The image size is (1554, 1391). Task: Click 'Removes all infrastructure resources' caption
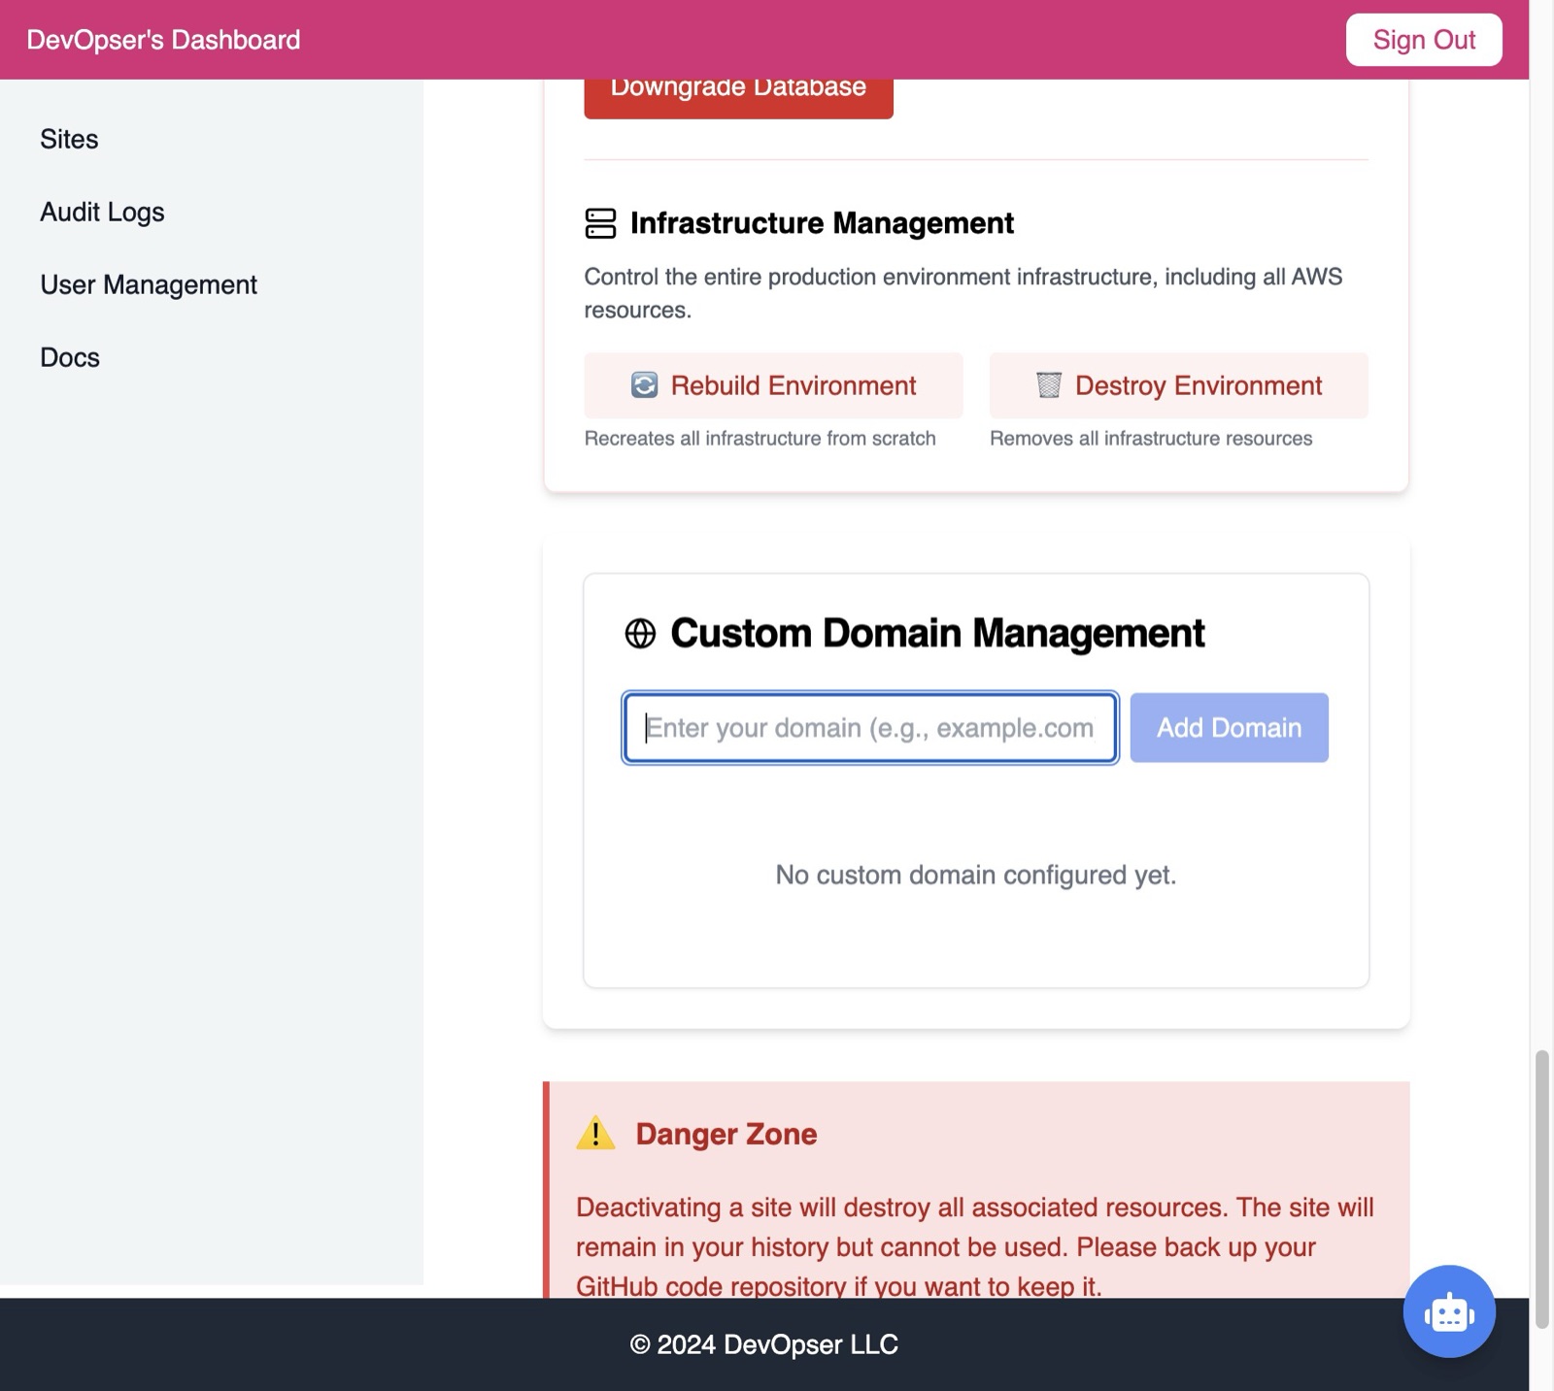[1151, 438]
